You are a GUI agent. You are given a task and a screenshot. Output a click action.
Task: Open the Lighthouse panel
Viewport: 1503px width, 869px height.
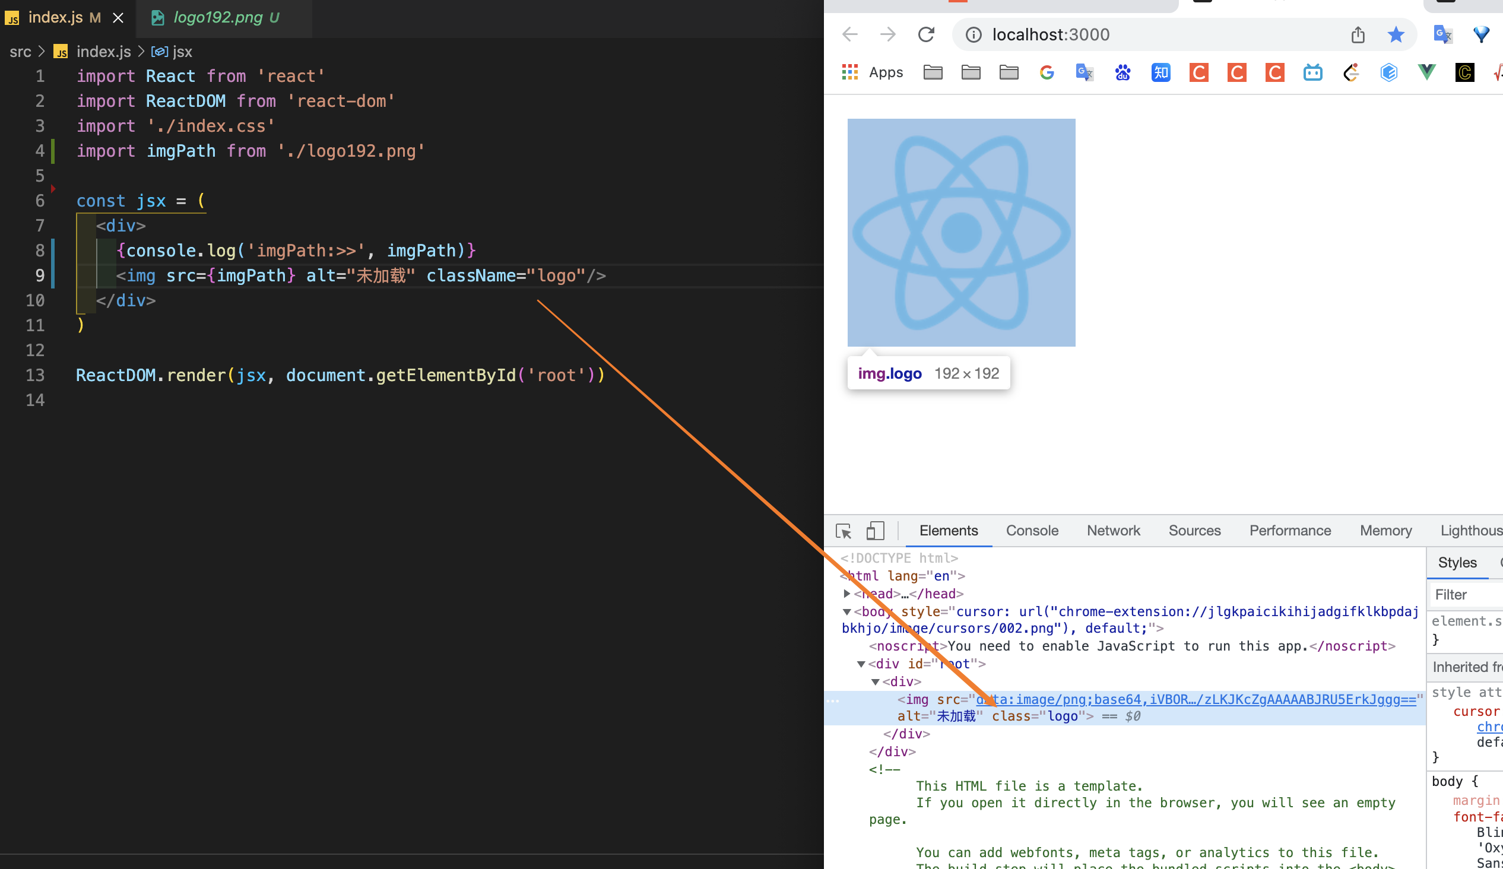tap(1472, 531)
